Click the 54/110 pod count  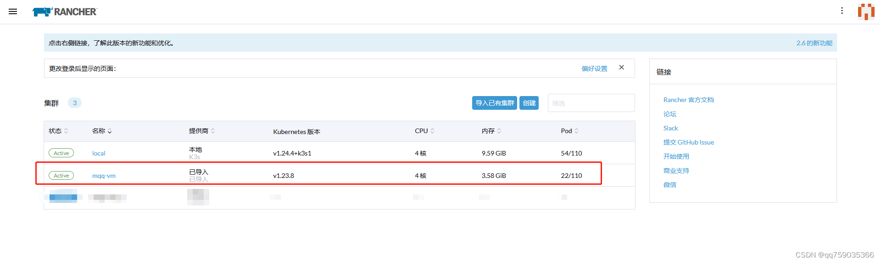[x=571, y=153]
